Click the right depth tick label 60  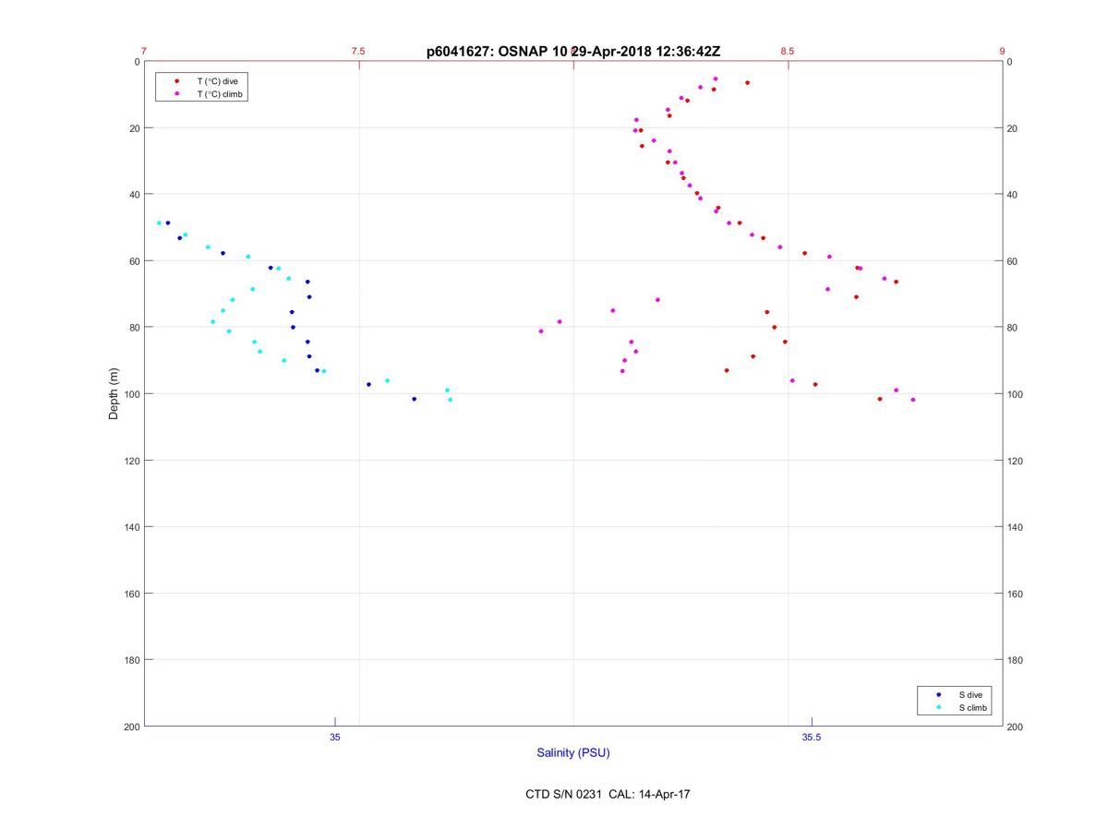click(1012, 261)
